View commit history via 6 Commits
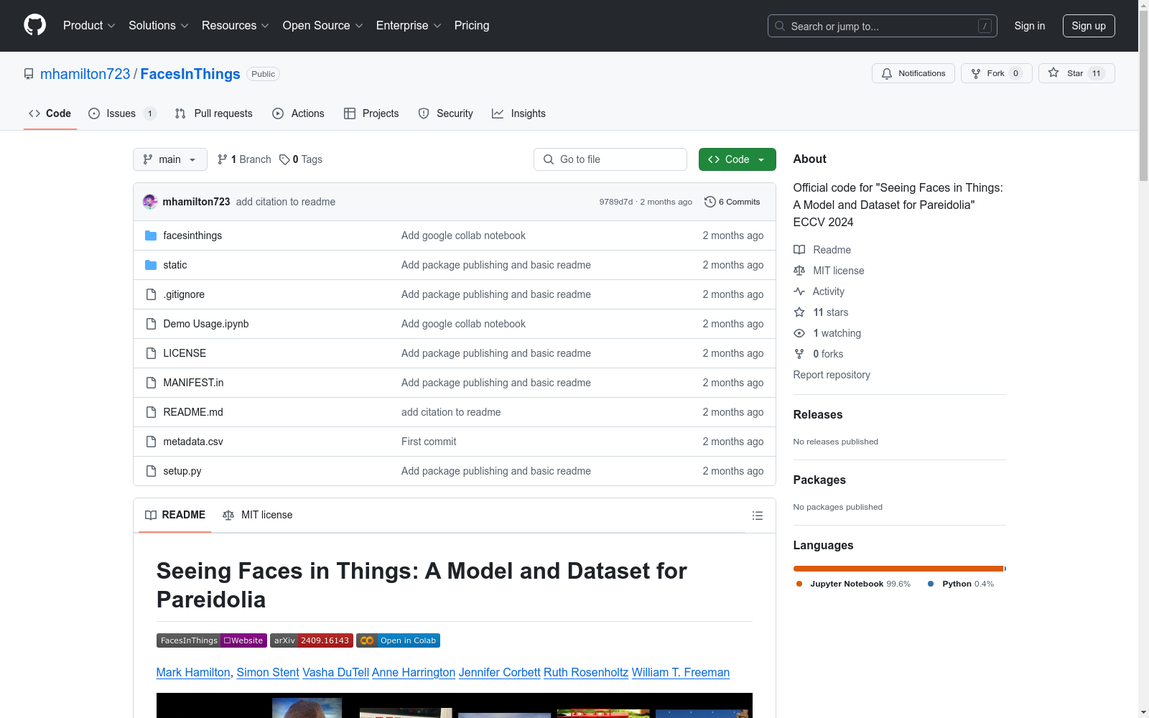Viewport: 1149px width, 718px height. (x=732, y=202)
